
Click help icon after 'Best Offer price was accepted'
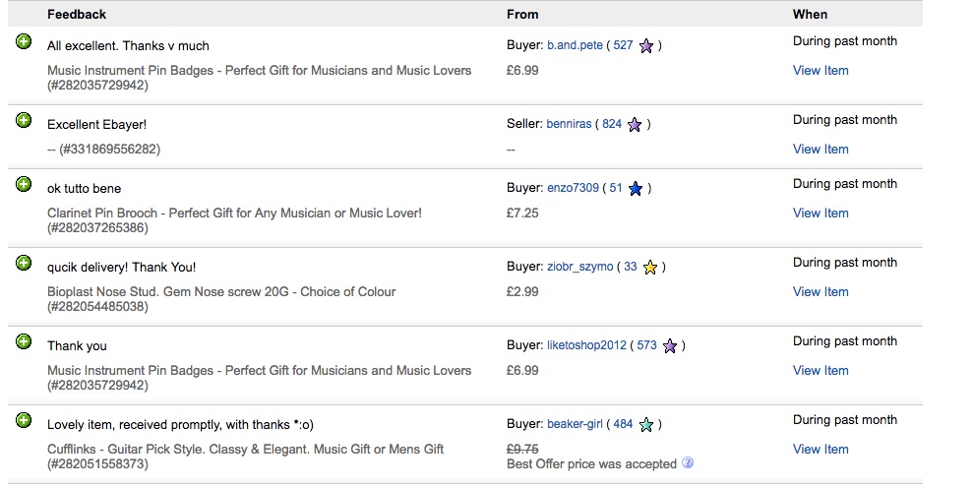687,463
